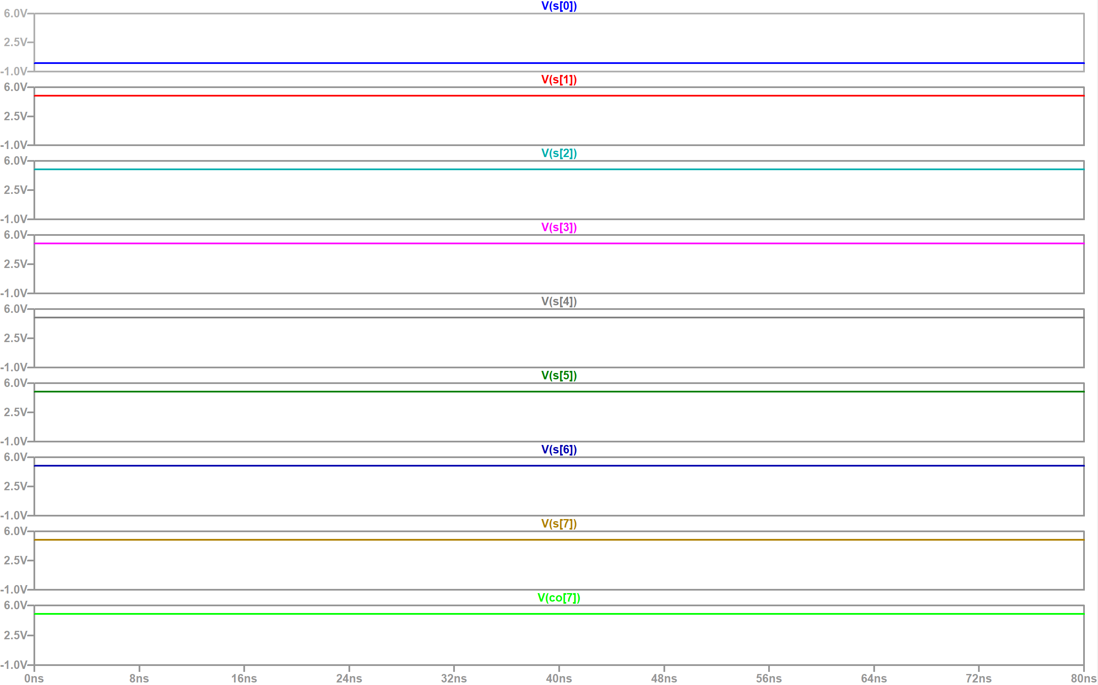Screen dimensions: 1098x685
Task: Pick the V(s[5]) trace label
Action: (559, 376)
